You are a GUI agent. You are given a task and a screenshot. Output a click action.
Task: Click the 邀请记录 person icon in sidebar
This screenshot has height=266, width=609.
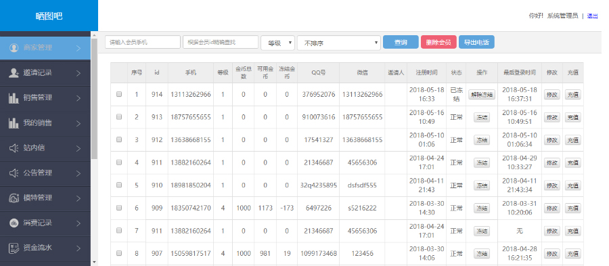(x=14, y=72)
